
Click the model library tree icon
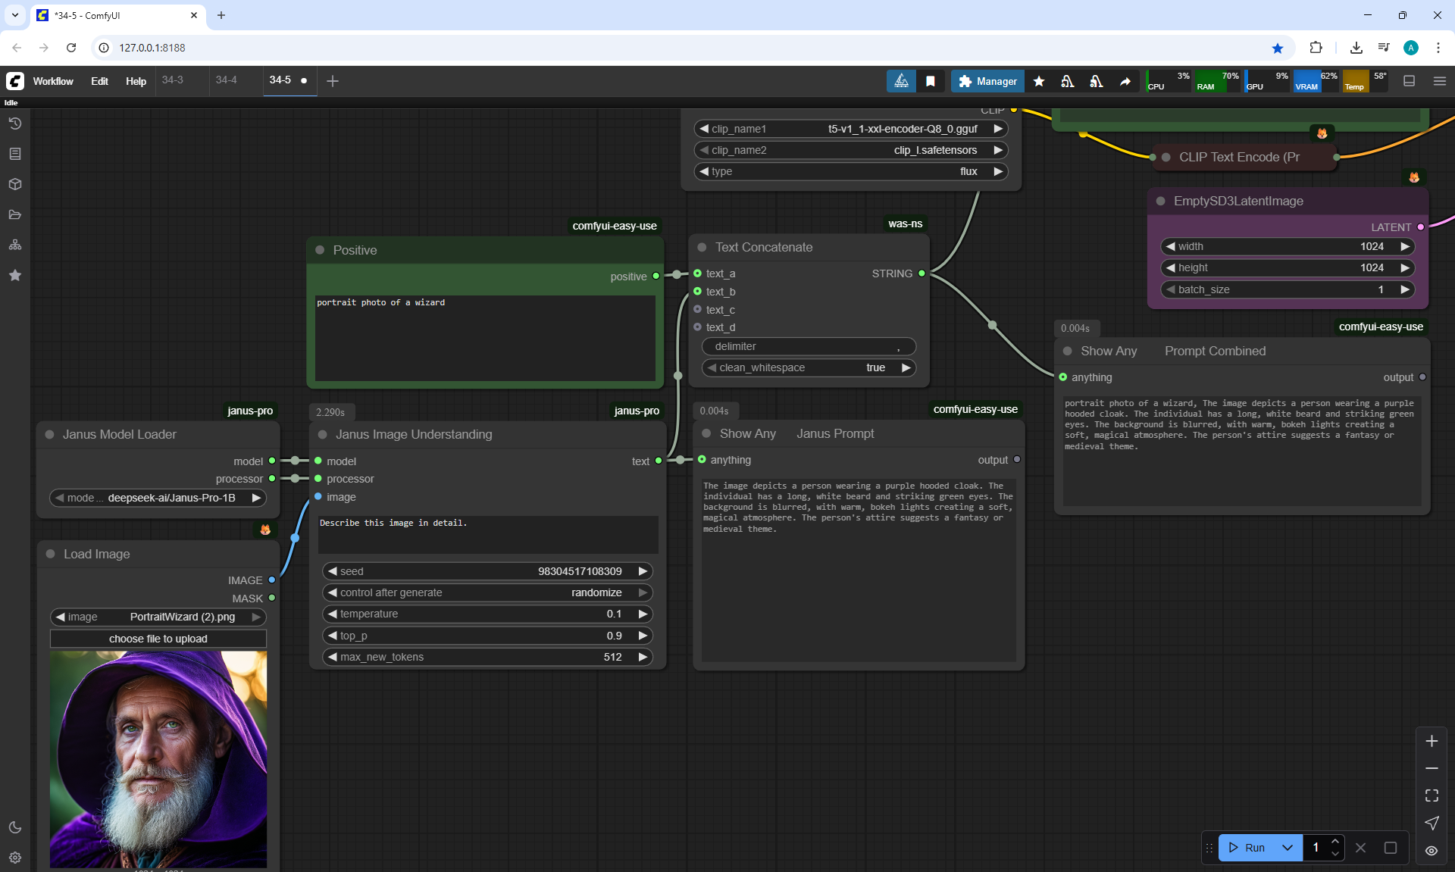click(14, 245)
